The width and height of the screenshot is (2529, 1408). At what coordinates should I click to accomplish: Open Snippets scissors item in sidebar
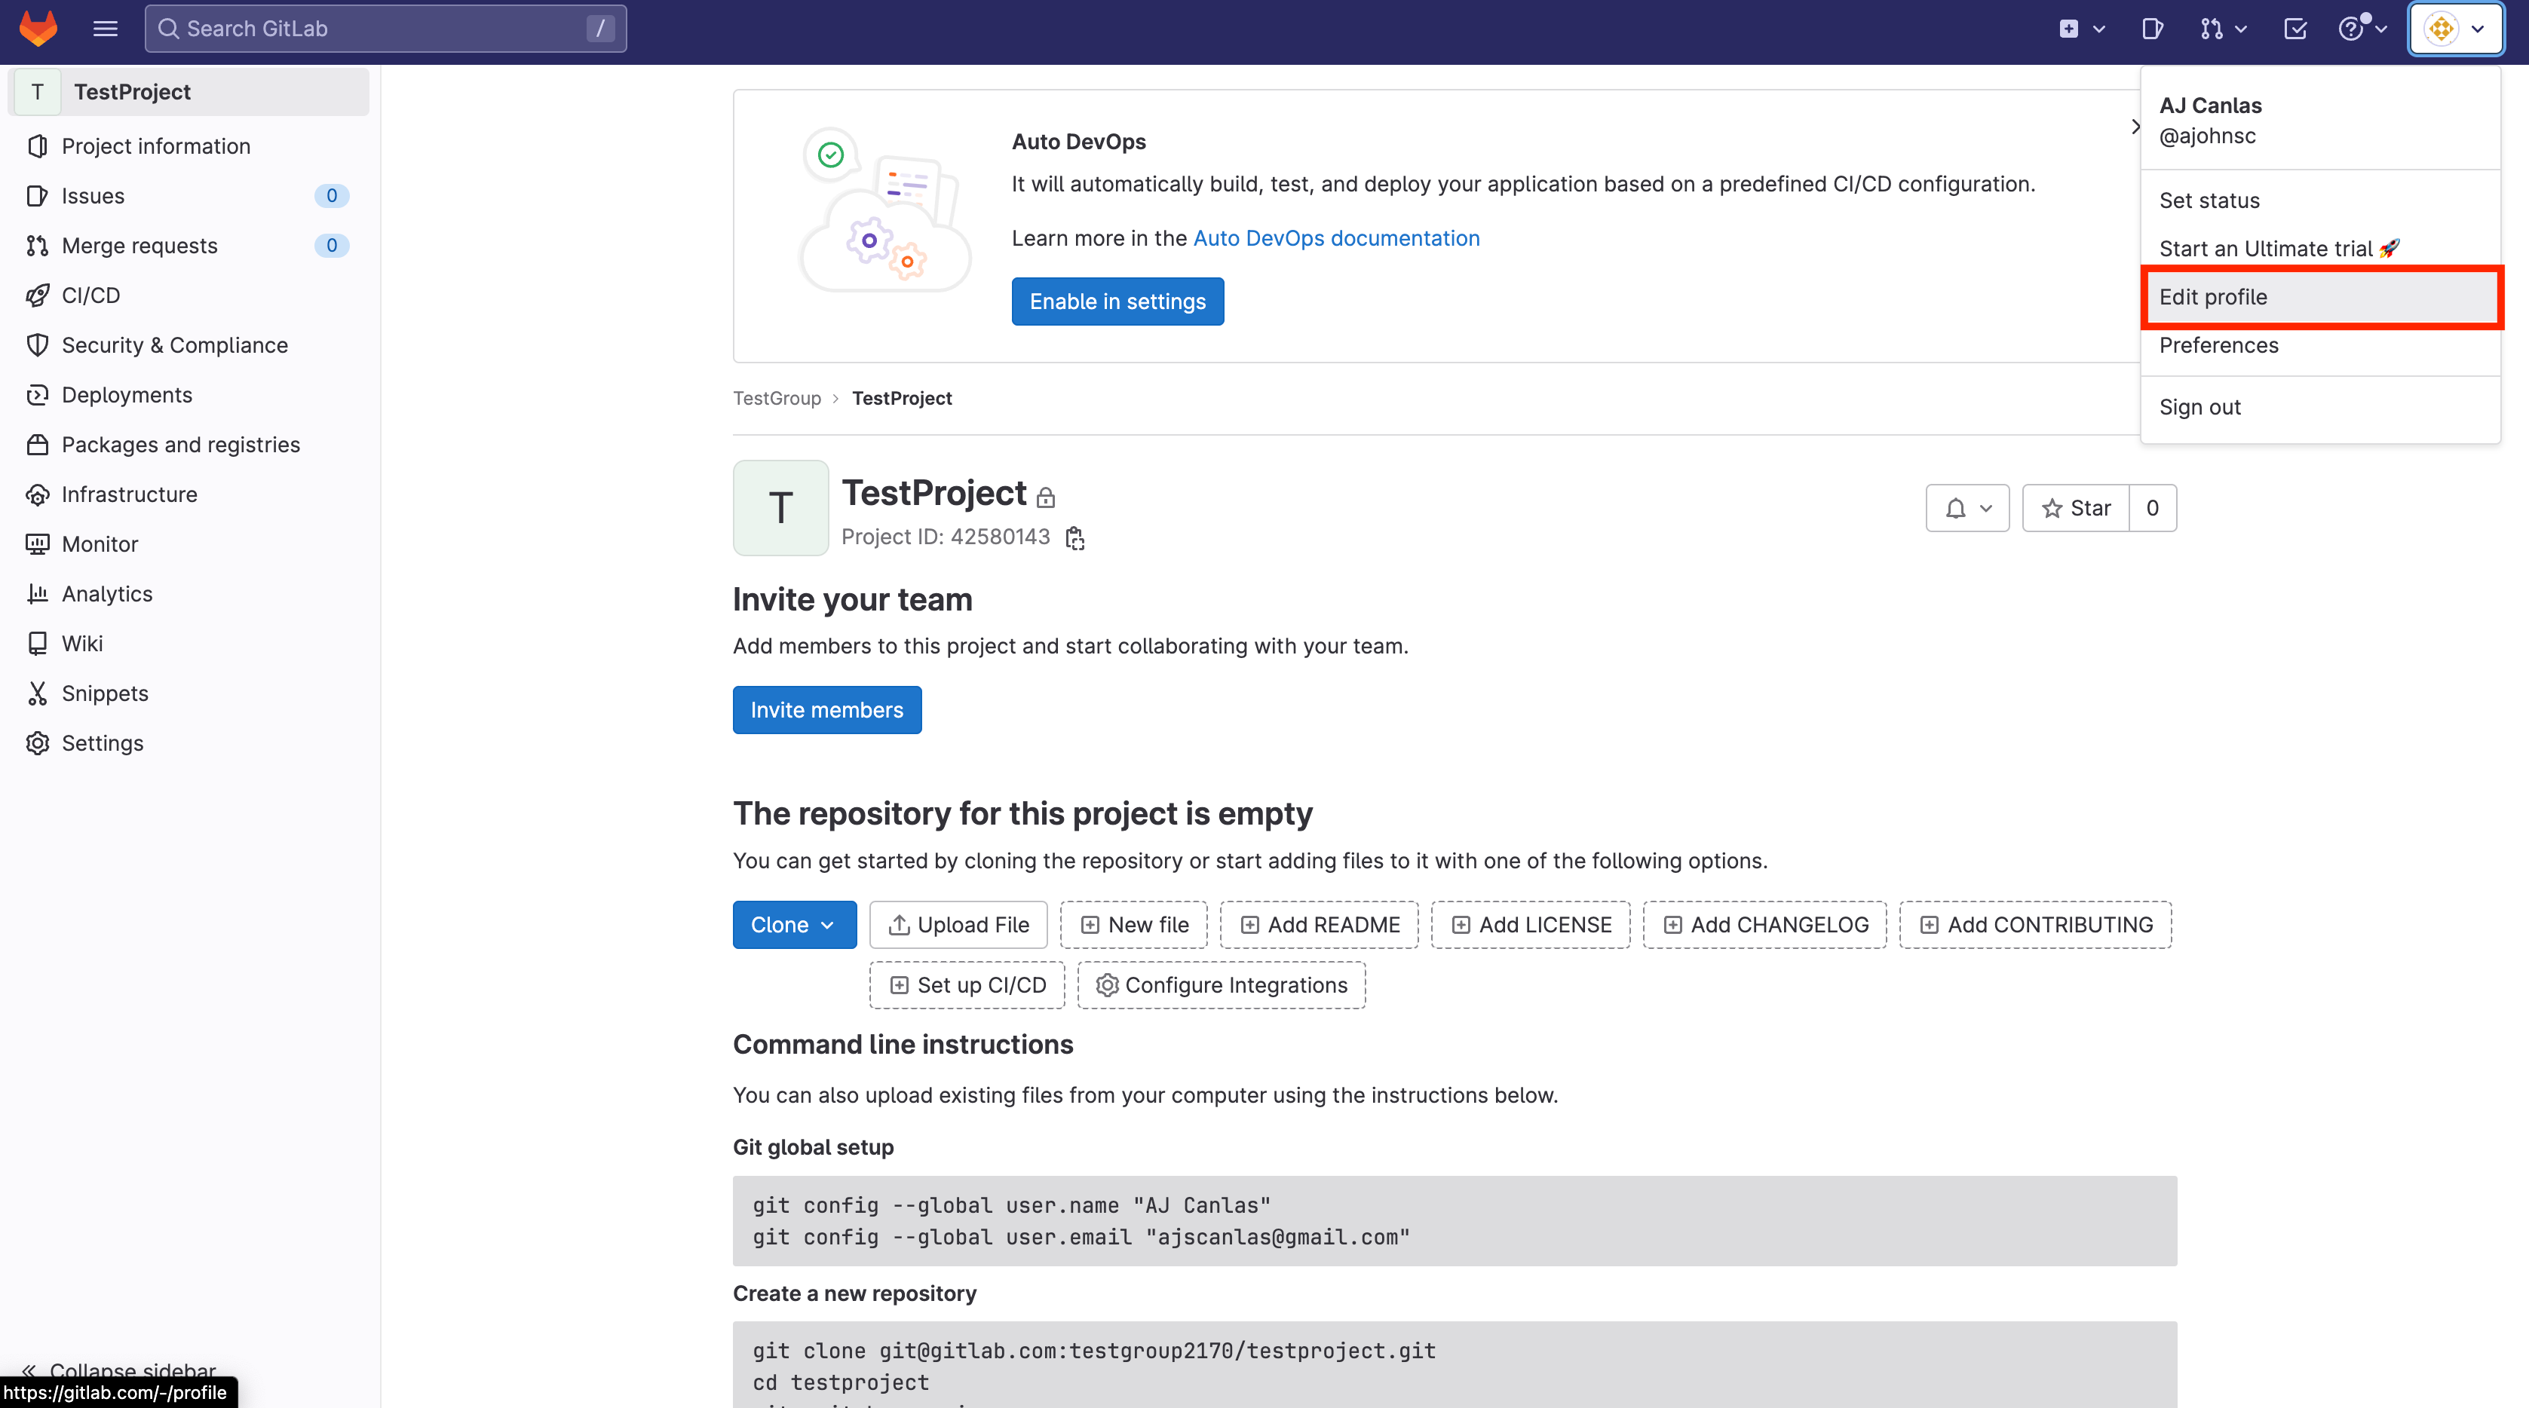click(104, 693)
